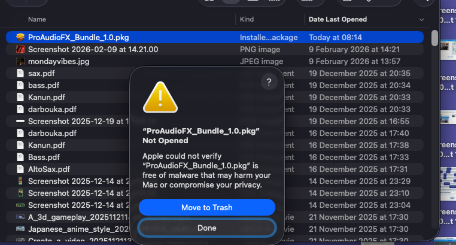Click icon of Kanun.pdf opened 19 December
456x245 pixels.
[20, 97]
